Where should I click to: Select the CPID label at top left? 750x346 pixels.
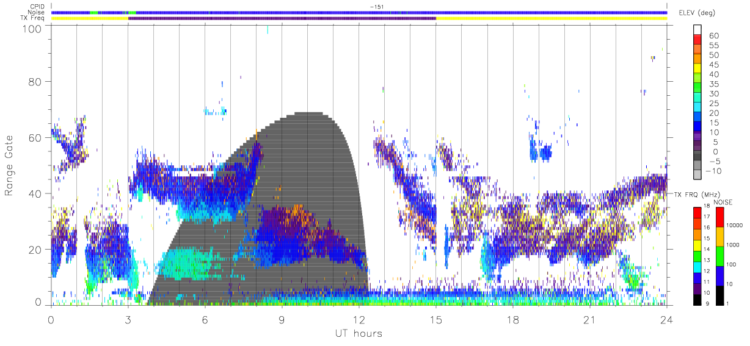tap(38, 7)
